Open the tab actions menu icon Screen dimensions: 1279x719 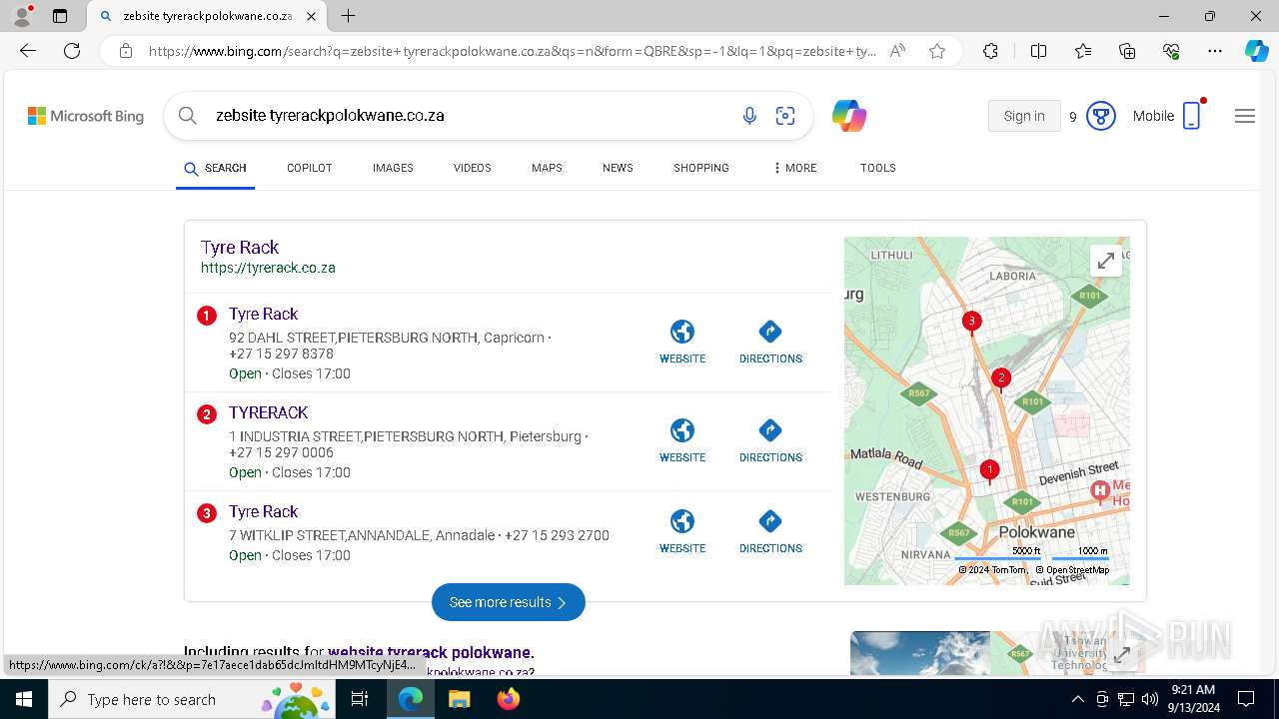(60, 16)
